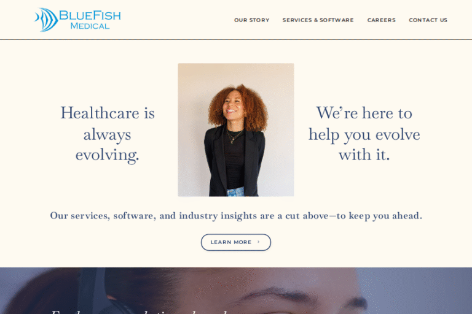Go to the Careers page
Image resolution: width=472 pixels, height=314 pixels.
click(x=381, y=20)
